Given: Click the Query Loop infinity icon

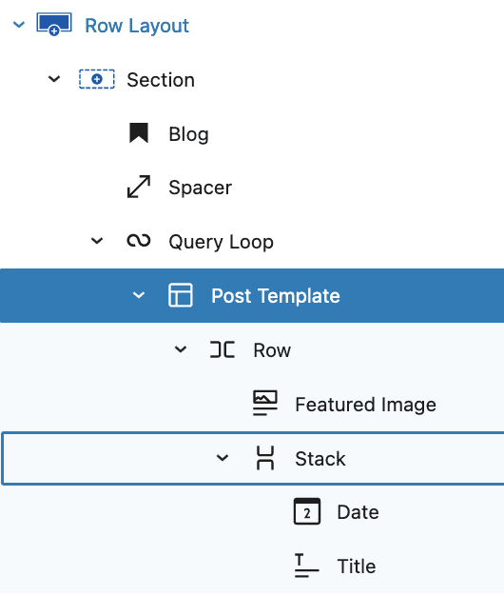Looking at the screenshot, I should pos(139,241).
